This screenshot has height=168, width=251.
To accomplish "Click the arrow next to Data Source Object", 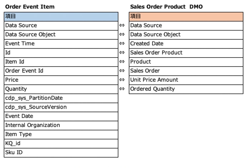I will point(122,35).
